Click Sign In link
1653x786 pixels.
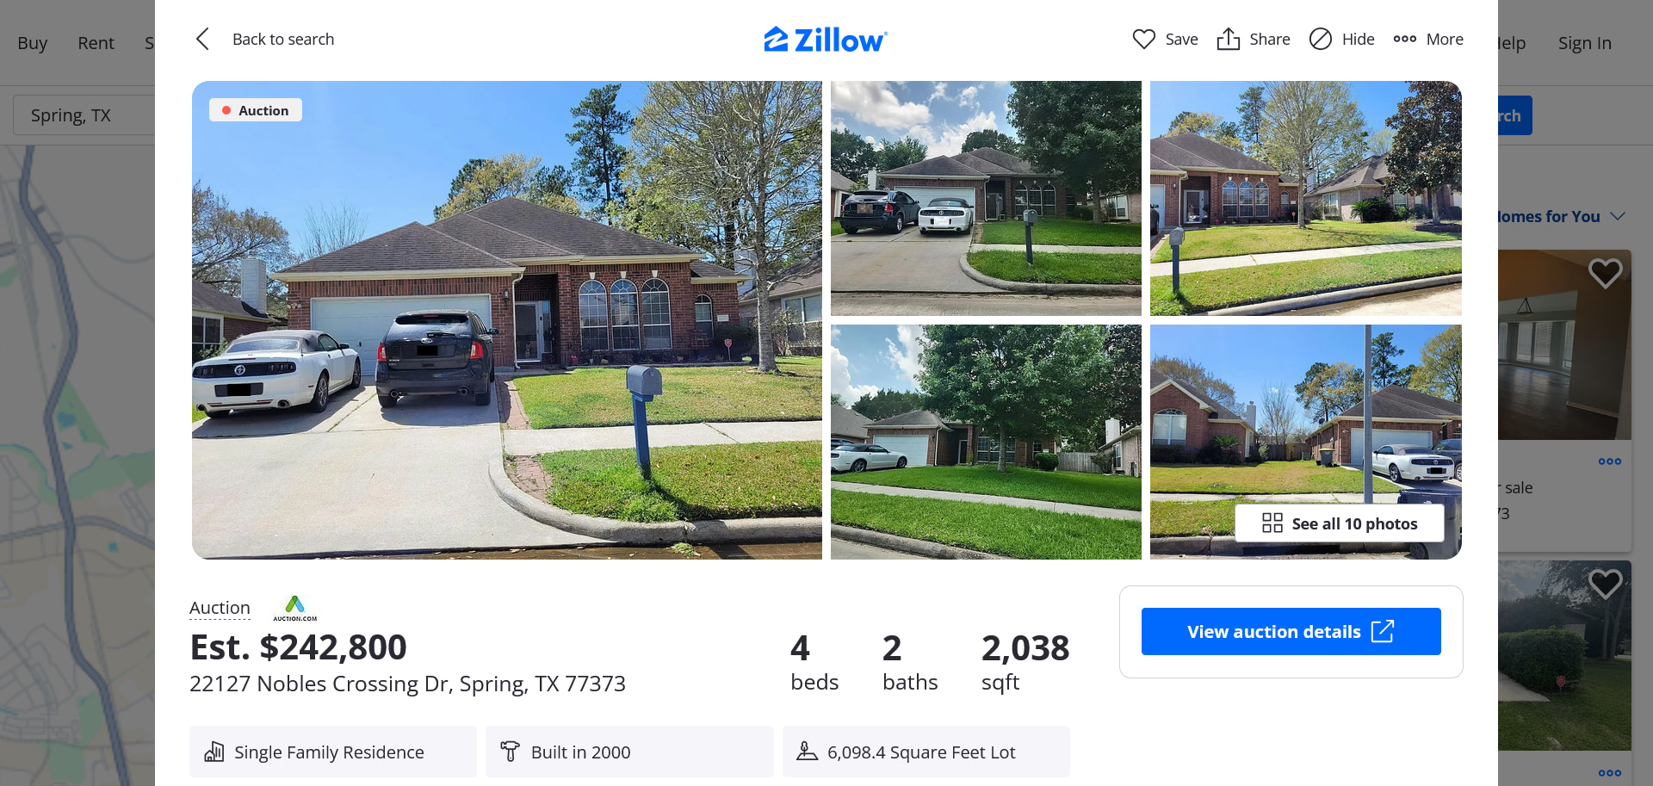coord(1584,43)
